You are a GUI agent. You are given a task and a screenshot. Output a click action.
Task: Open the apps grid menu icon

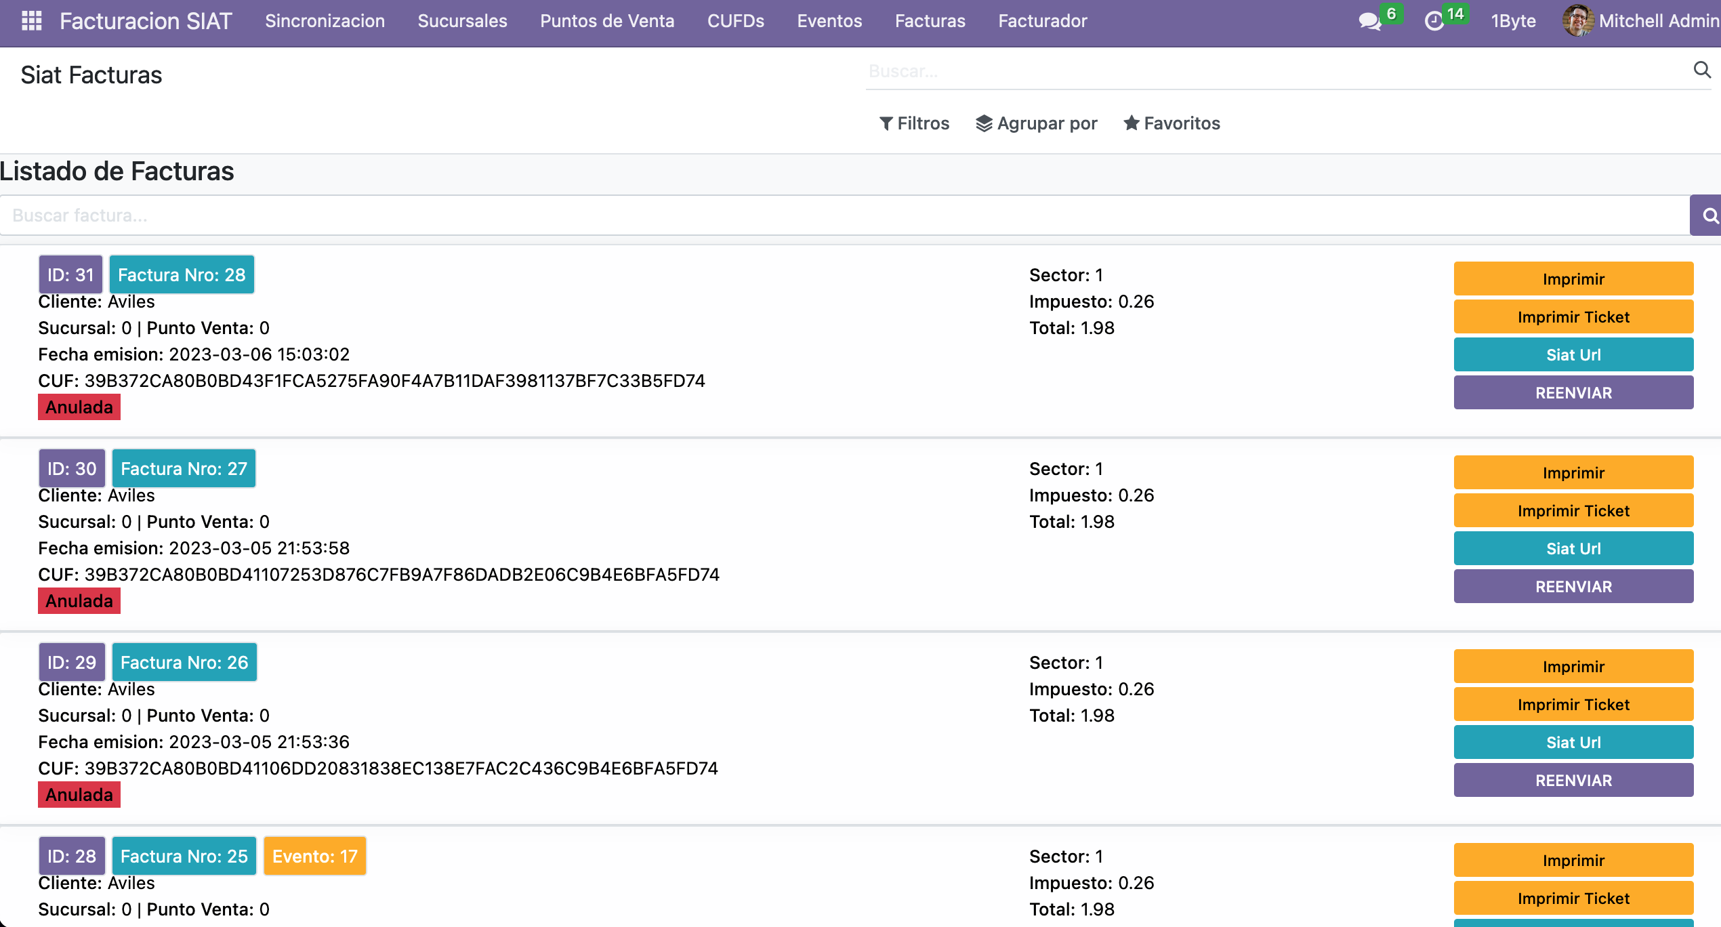[32, 21]
